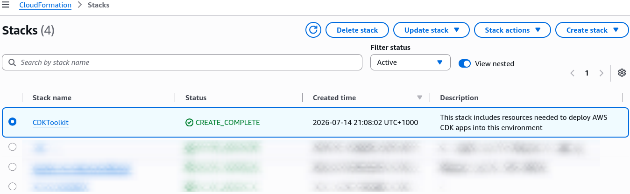Expand the Stack actions dropdown
Image resolution: width=630 pixels, height=194 pixels.
[x=512, y=30]
